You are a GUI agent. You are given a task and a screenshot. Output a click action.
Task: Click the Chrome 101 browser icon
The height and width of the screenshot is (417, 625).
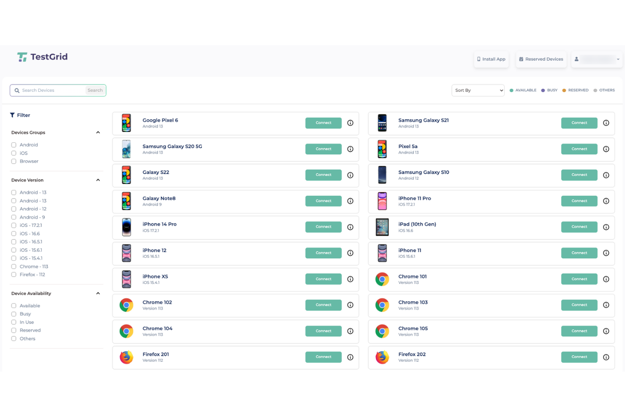click(382, 279)
